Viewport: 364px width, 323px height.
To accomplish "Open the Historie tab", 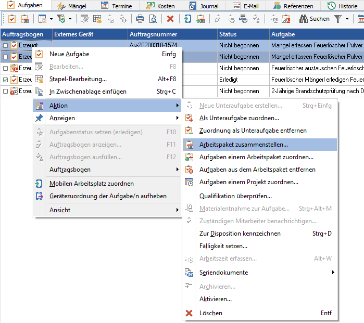I will tap(343, 6).
